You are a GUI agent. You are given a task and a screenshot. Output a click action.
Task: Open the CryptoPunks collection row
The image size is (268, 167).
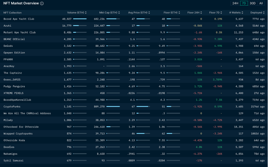(12, 107)
